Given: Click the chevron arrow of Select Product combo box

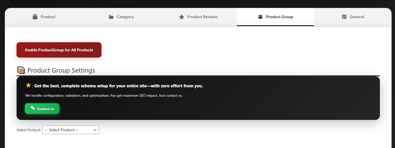Looking at the screenshot, I should click(x=95, y=130).
